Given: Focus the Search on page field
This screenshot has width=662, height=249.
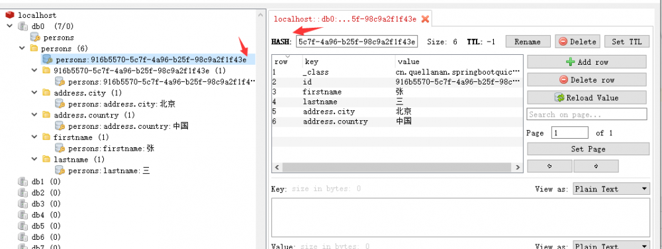Looking at the screenshot, I should (587, 114).
